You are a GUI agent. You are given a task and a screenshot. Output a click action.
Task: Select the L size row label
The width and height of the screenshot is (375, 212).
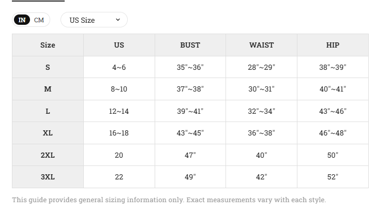(48, 111)
